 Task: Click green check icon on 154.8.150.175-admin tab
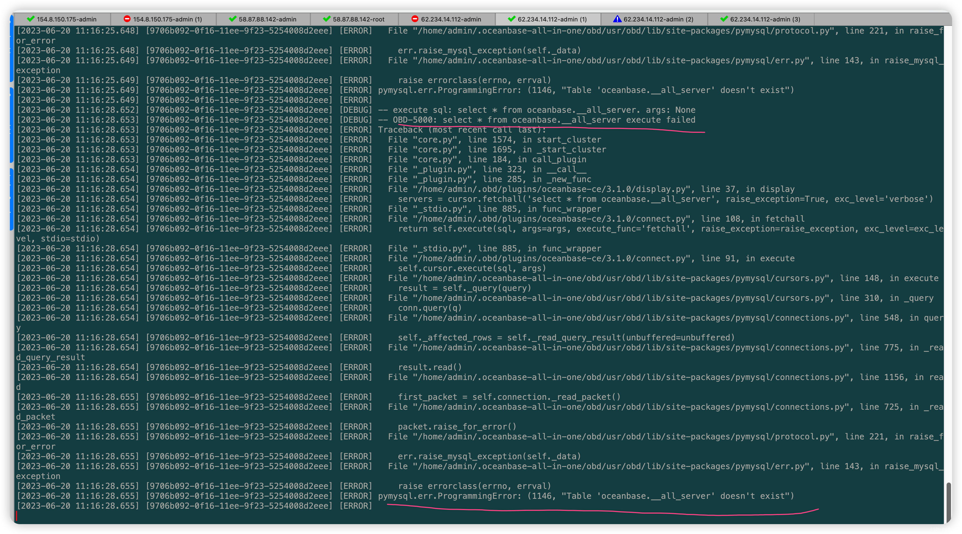31,19
